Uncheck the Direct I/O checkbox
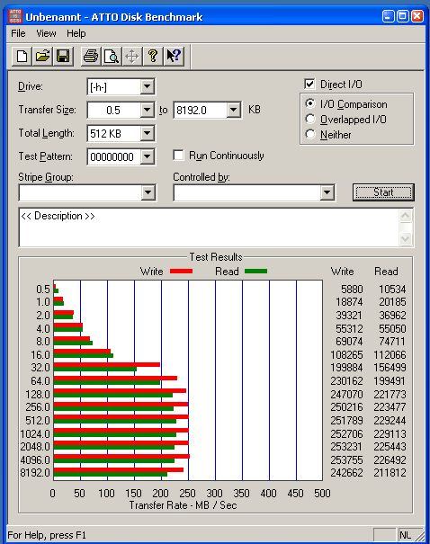 click(309, 85)
